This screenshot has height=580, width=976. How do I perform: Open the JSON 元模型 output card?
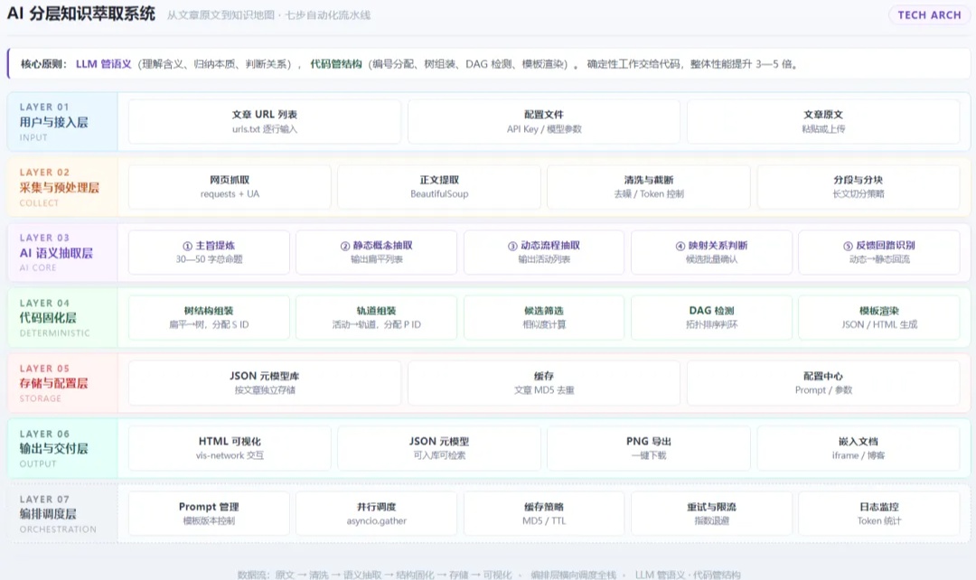tap(439, 448)
